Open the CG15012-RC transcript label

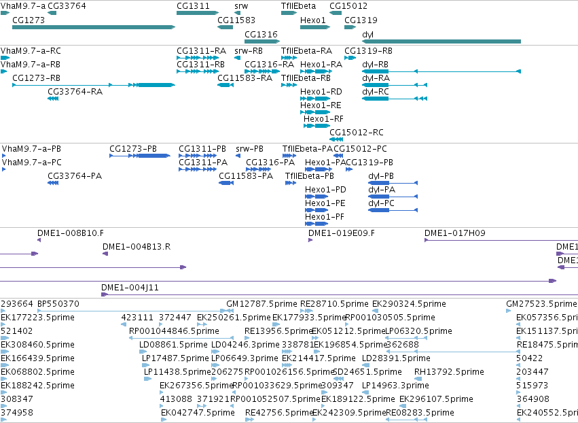(x=357, y=133)
